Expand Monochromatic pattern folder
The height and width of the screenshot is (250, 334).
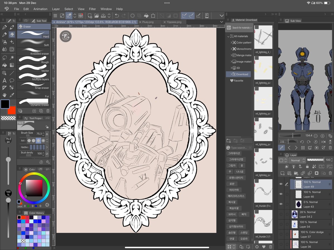pos(231,49)
